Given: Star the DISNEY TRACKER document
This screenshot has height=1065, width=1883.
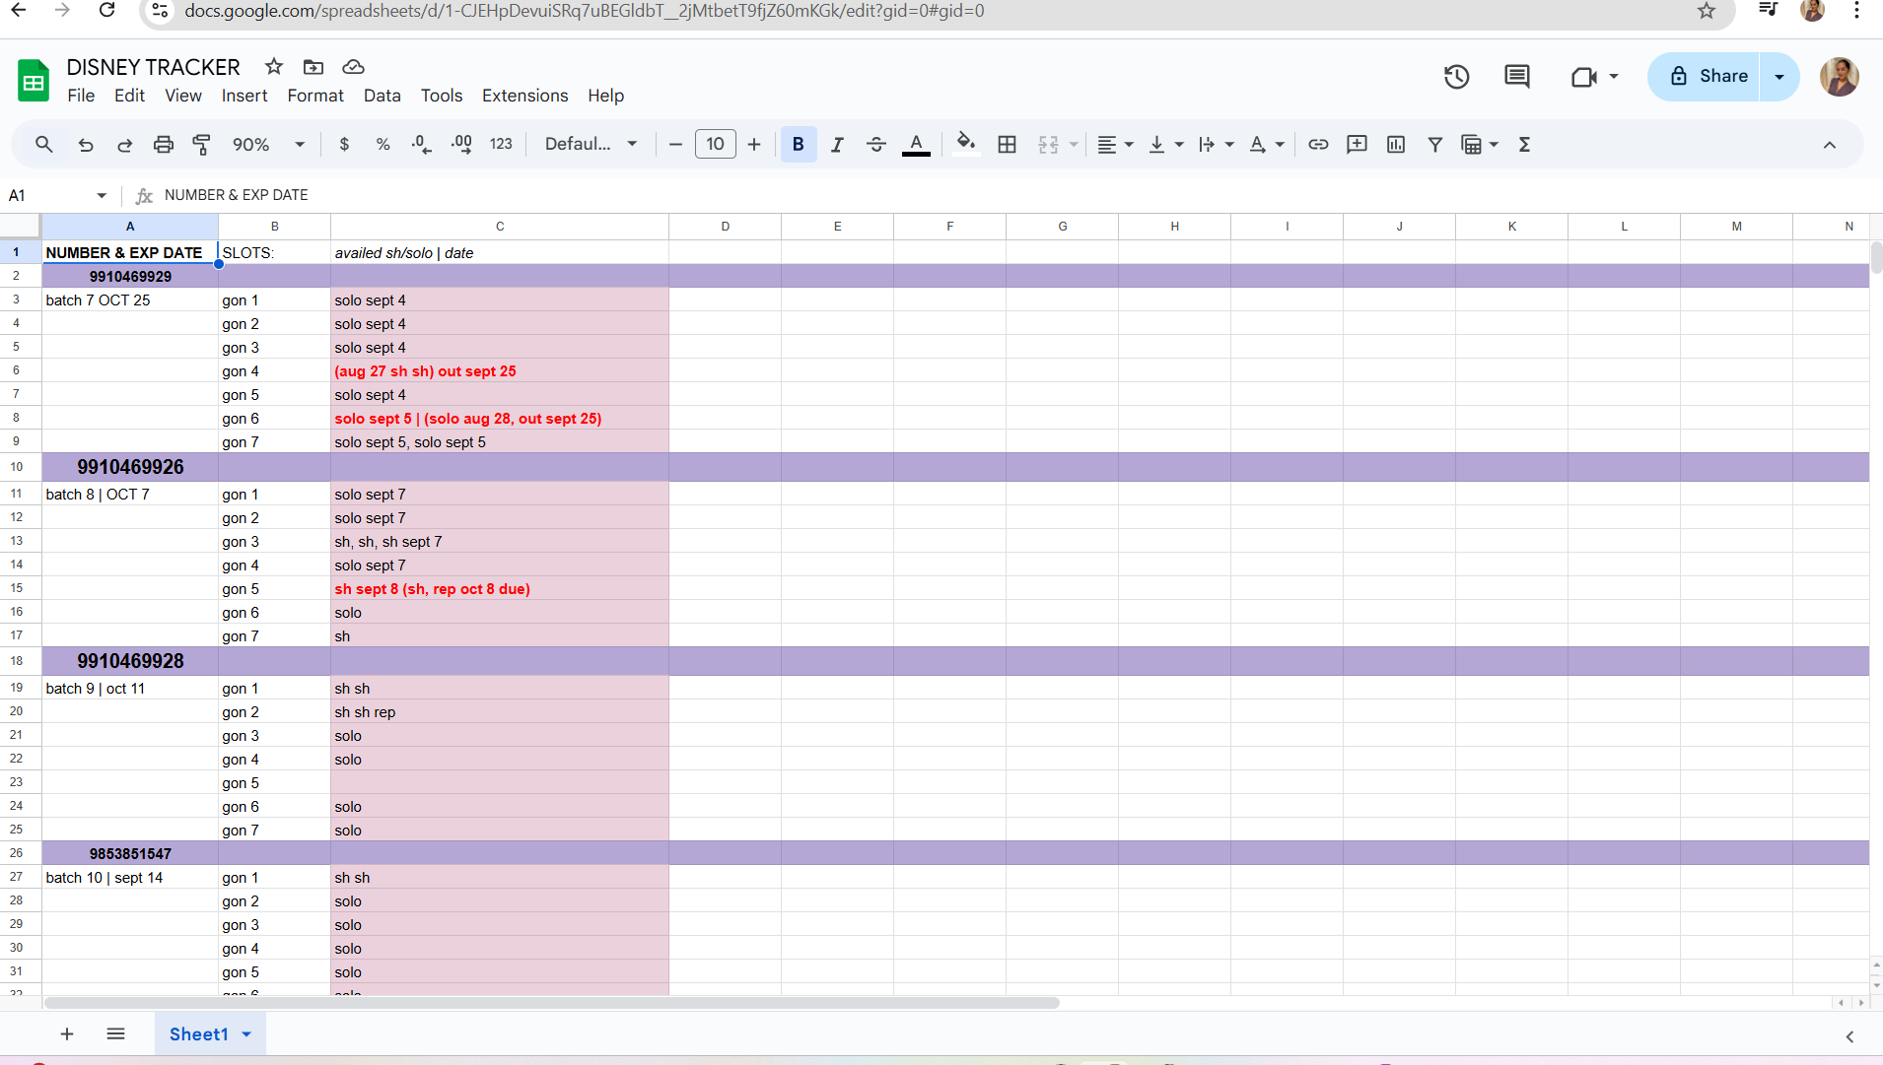Looking at the screenshot, I should click(274, 67).
